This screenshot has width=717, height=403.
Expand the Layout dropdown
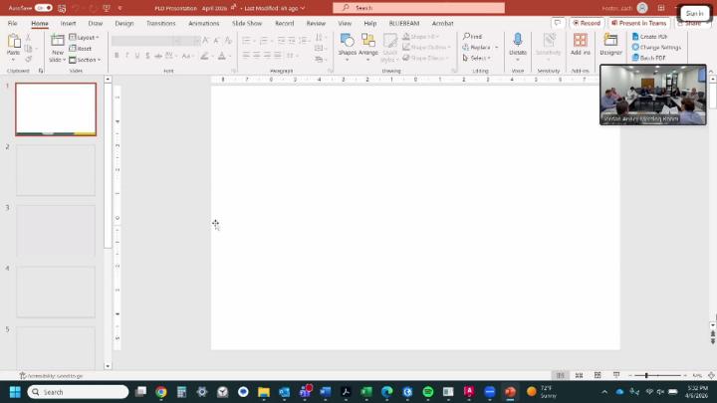pos(85,37)
